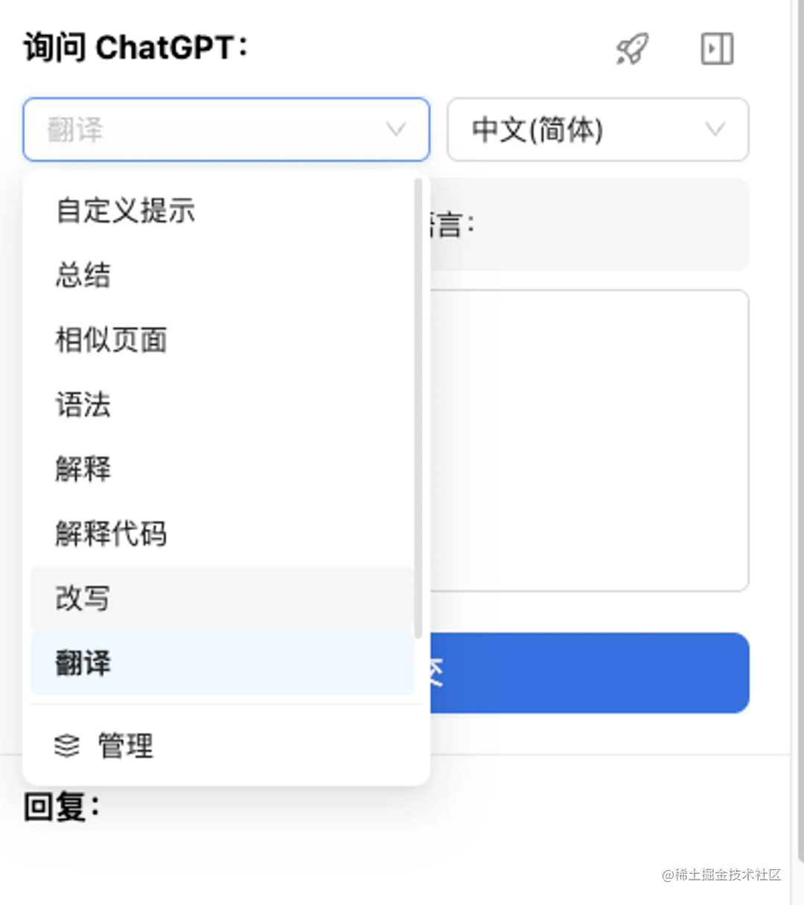Click the rocket launch icon
804x905 pixels.
point(631,49)
